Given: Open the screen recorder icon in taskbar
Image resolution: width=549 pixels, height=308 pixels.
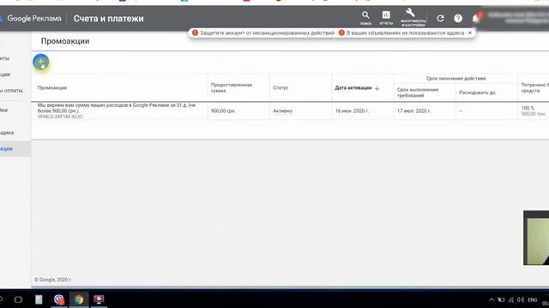Looking at the screenshot, I should [99, 299].
